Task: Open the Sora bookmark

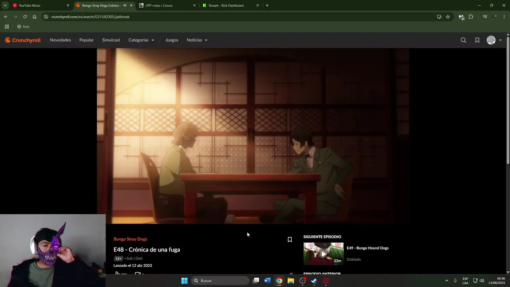Action: point(23,27)
